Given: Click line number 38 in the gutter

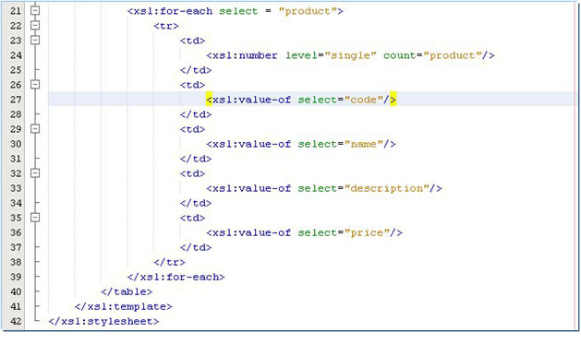Looking at the screenshot, I should click(x=16, y=262).
